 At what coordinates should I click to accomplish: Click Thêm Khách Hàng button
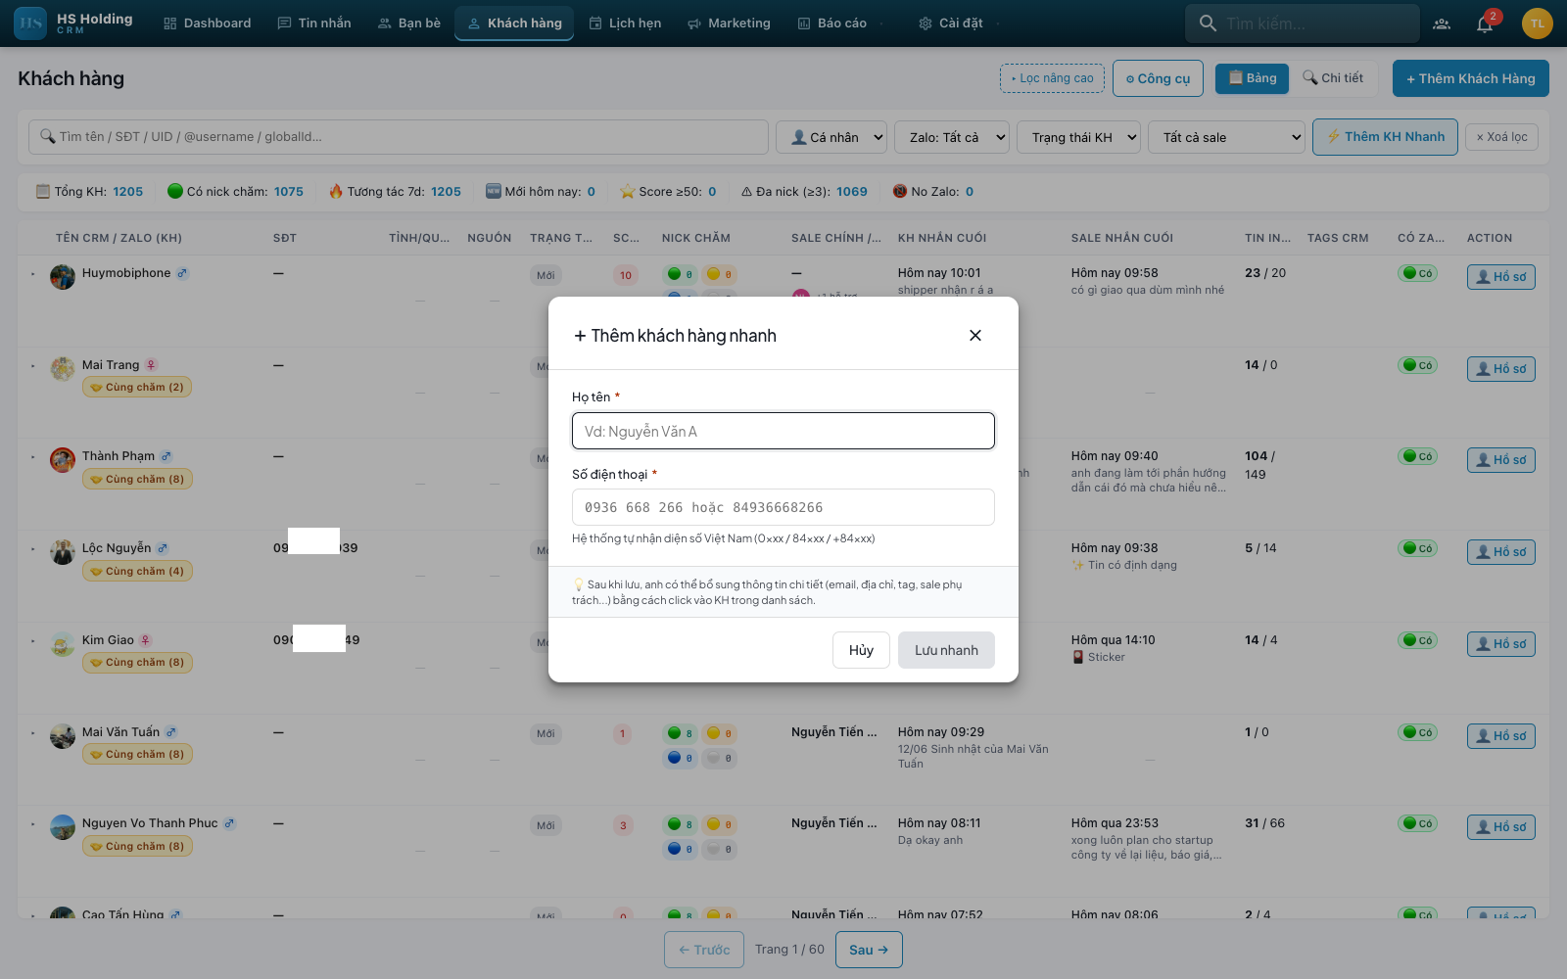point(1471,78)
